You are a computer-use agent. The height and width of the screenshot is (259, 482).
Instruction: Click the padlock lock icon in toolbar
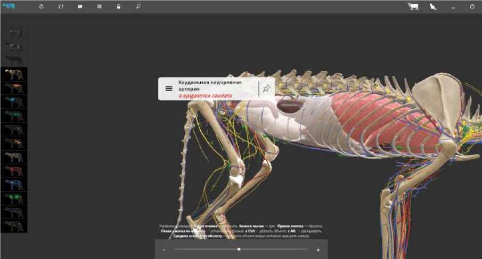click(x=119, y=7)
